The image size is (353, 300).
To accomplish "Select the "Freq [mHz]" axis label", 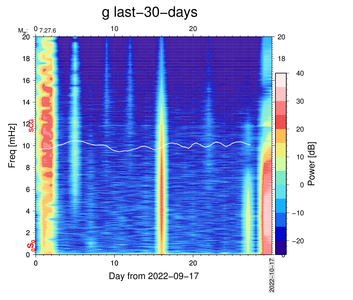I will click(12, 145).
